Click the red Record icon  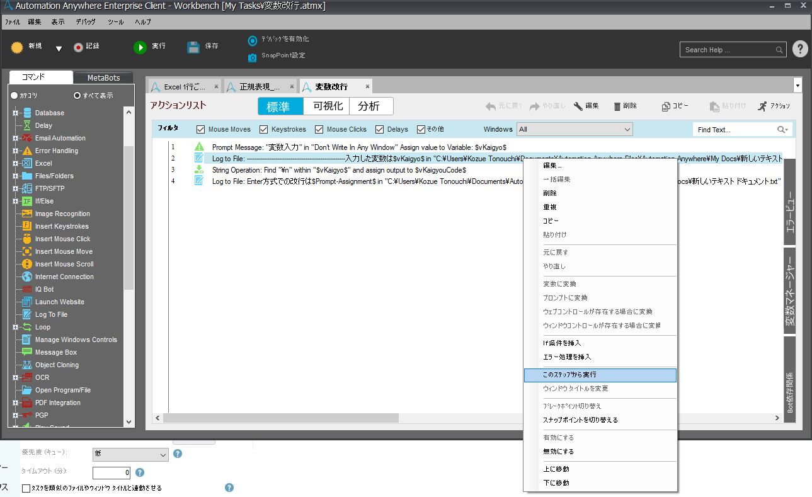tap(78, 47)
